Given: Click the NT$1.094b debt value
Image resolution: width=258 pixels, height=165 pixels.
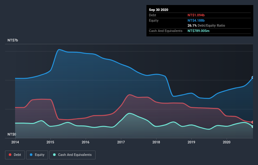Looking at the screenshot, I should [196, 15].
